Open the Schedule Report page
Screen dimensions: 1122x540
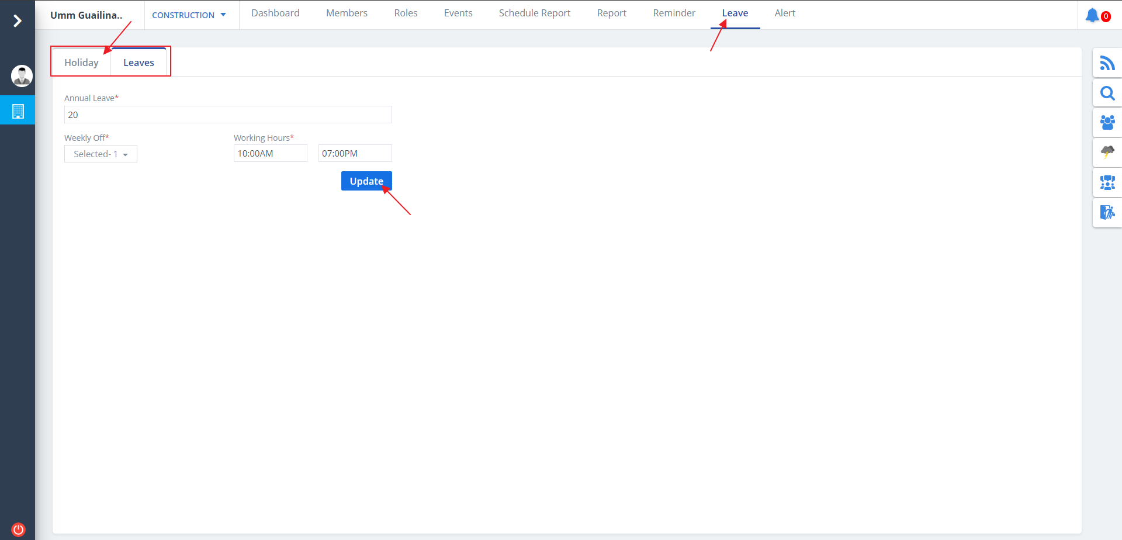[534, 13]
